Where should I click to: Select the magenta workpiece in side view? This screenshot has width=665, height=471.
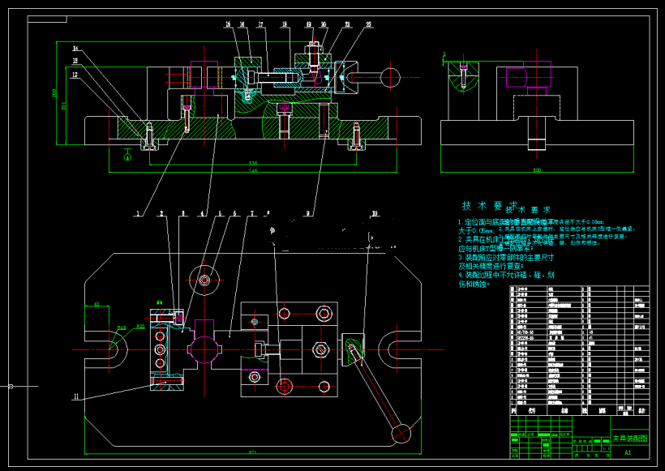[529, 78]
